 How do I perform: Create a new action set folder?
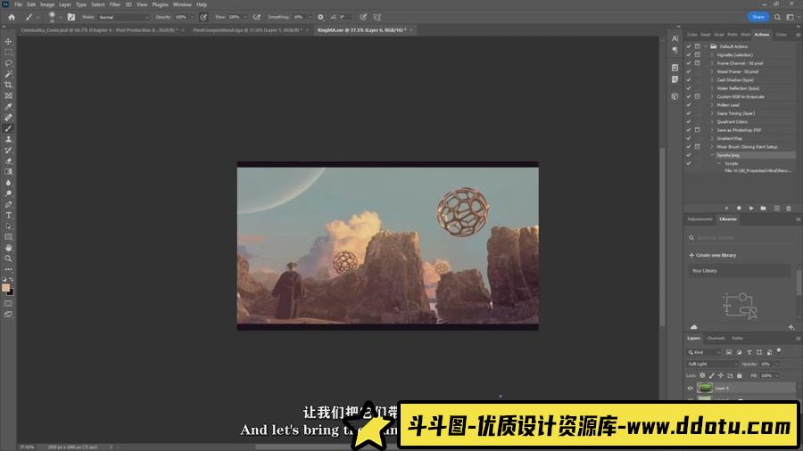764,208
